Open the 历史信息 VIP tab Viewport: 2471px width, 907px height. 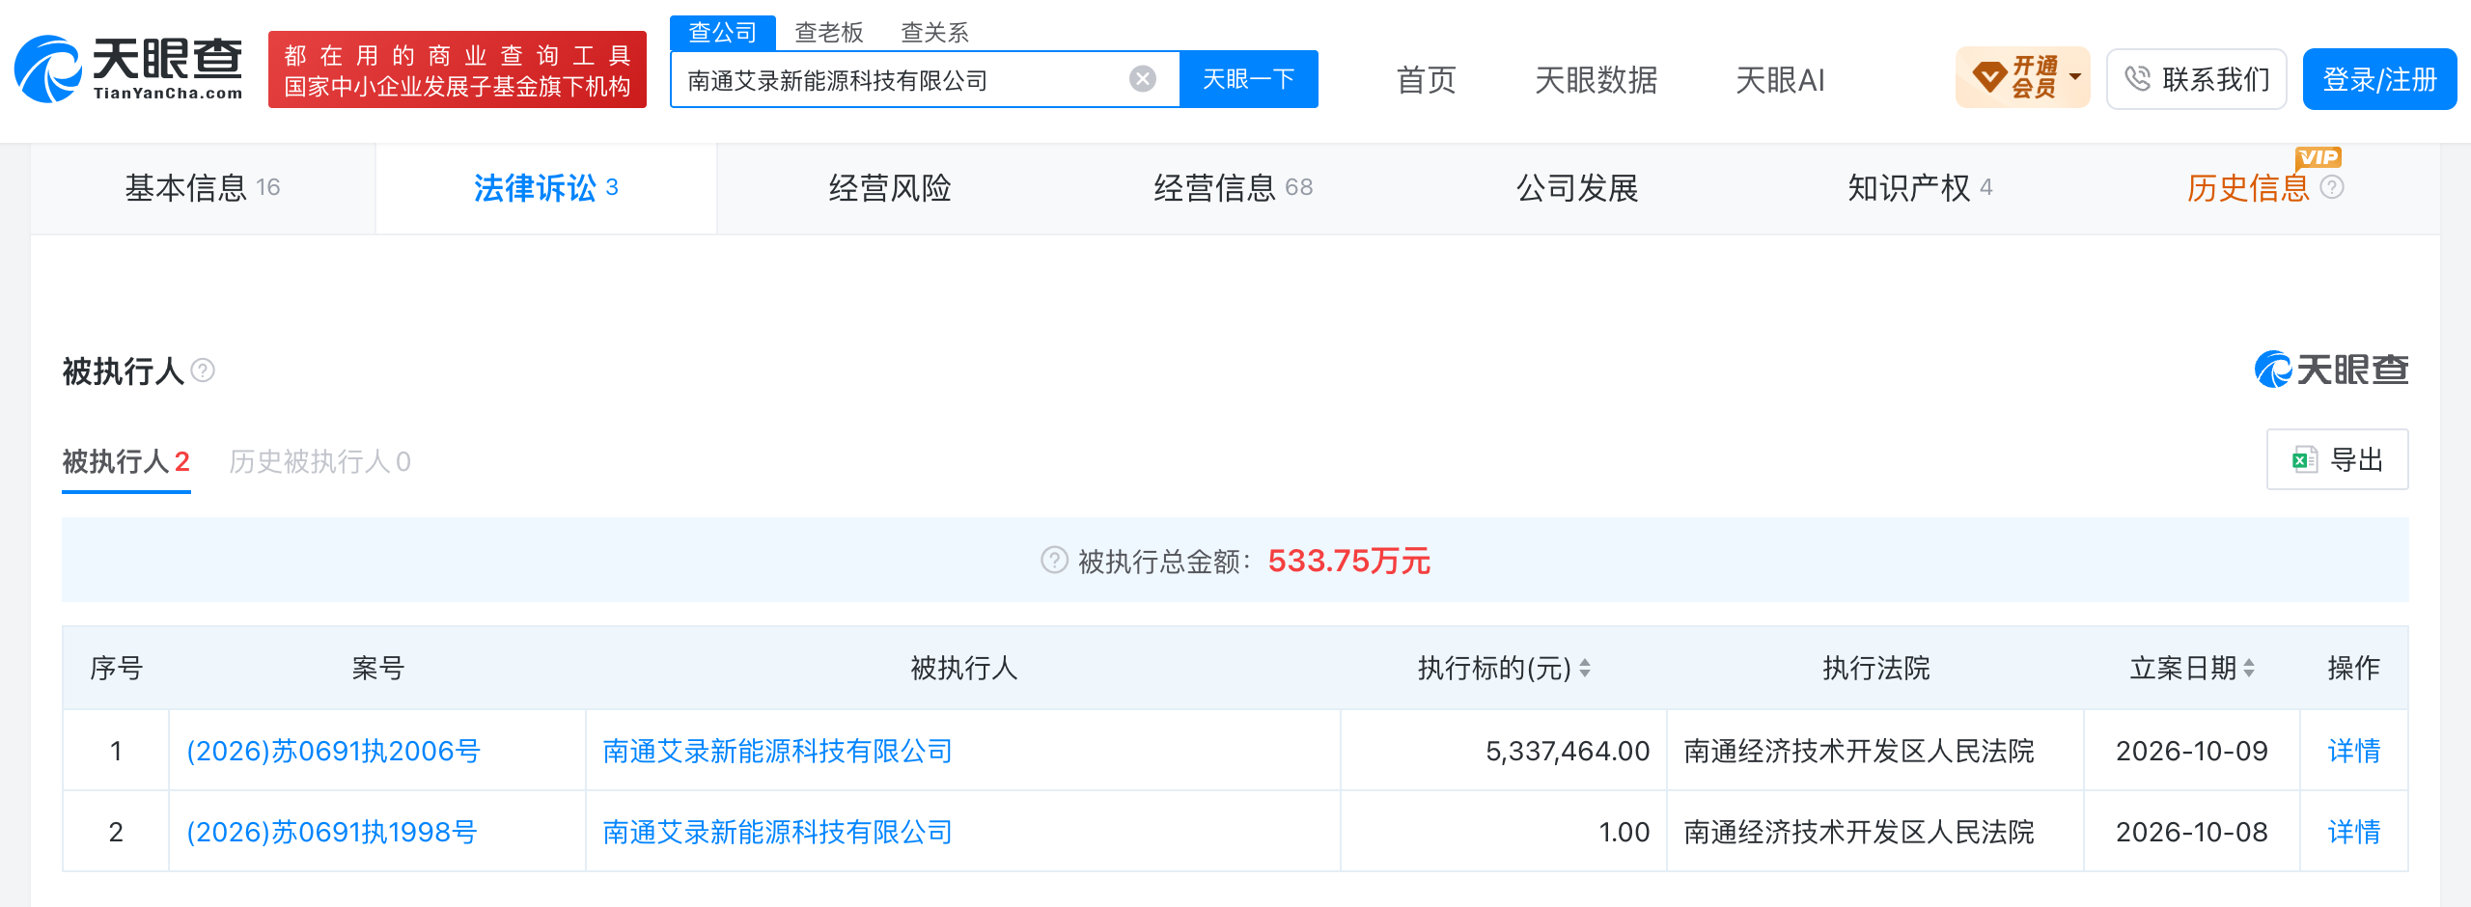point(2248,188)
